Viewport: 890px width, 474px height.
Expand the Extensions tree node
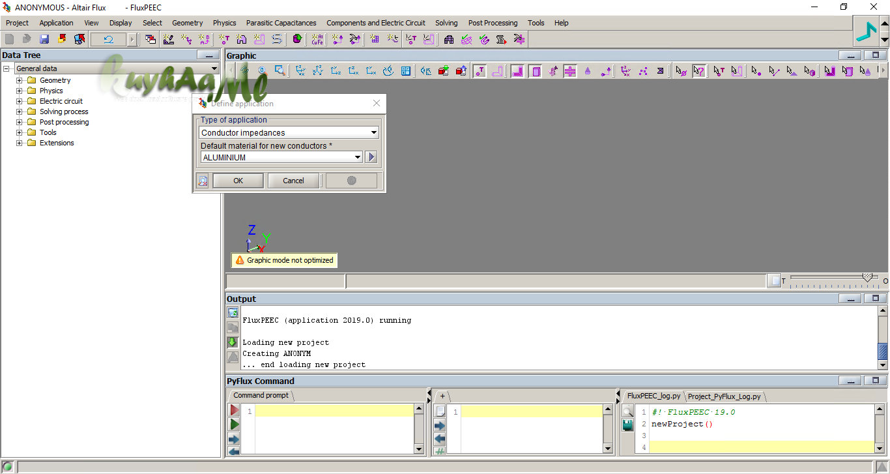[20, 143]
